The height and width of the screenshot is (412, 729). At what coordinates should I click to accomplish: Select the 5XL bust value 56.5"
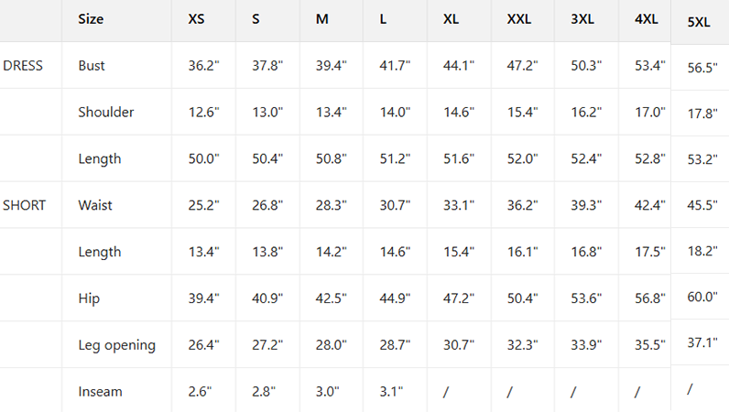coord(702,68)
